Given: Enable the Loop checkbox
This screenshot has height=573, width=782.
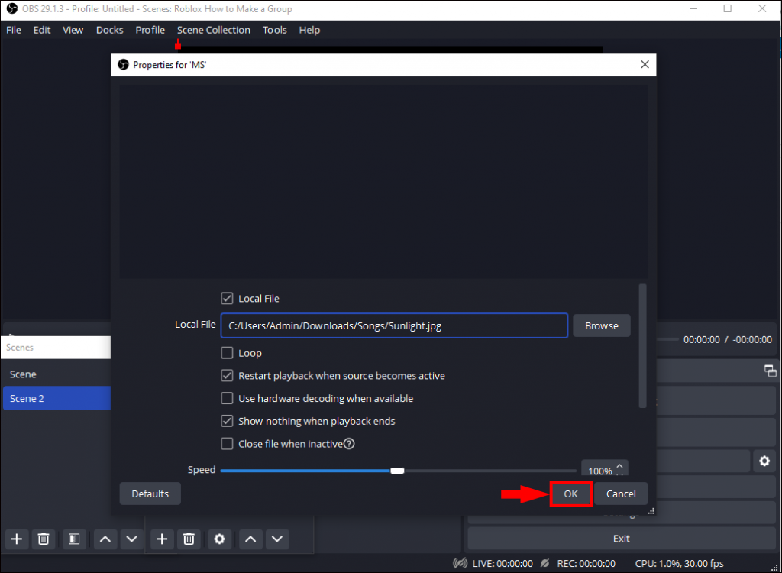Looking at the screenshot, I should coord(227,353).
